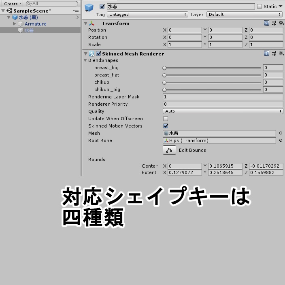Enable Update When Offscreen checkbox
The image size is (285, 285).
click(x=166, y=119)
